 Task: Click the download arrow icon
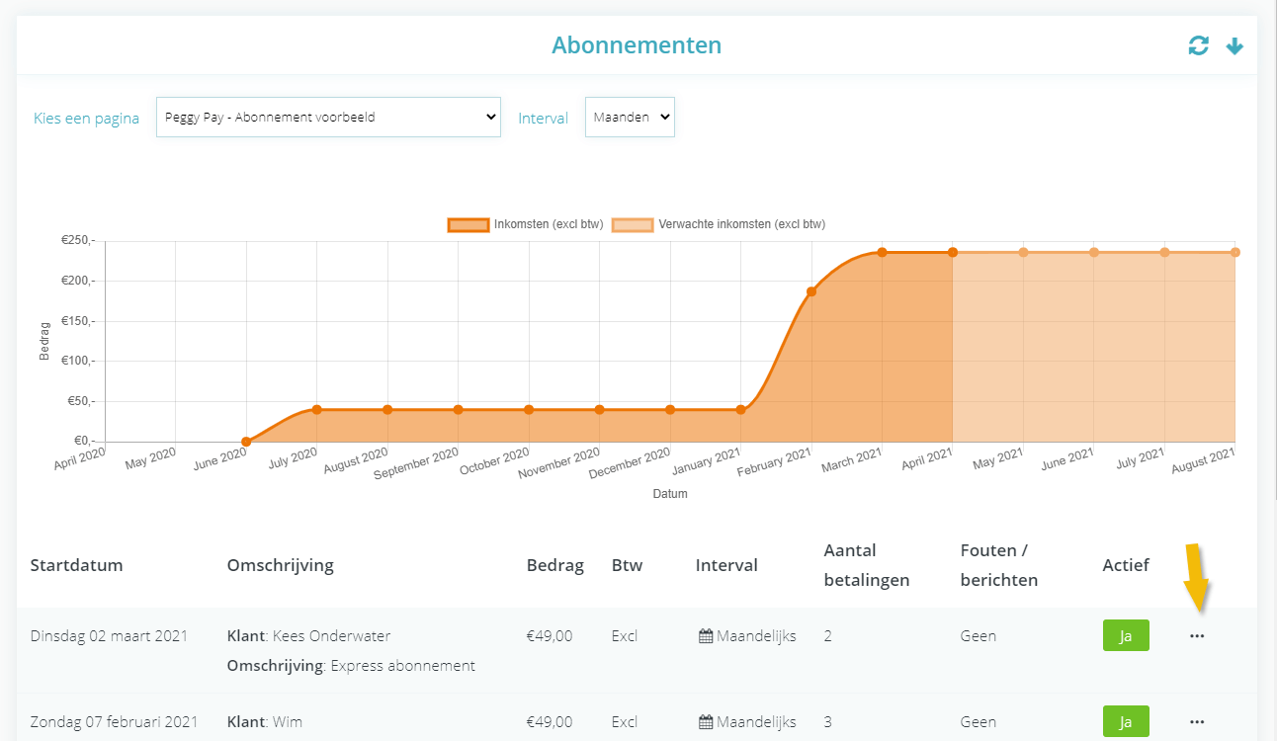1234,45
